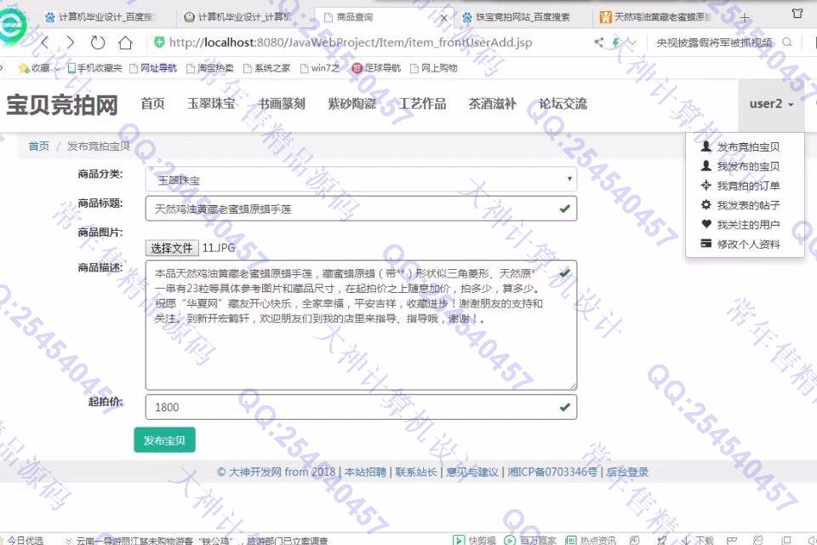Image resolution: width=817 pixels, height=545 pixels.
Task: Open the 足球导航 bookmark
Action: (x=376, y=68)
